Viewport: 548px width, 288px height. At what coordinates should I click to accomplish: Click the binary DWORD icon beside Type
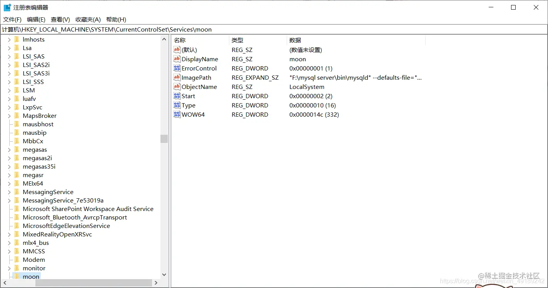pos(177,105)
